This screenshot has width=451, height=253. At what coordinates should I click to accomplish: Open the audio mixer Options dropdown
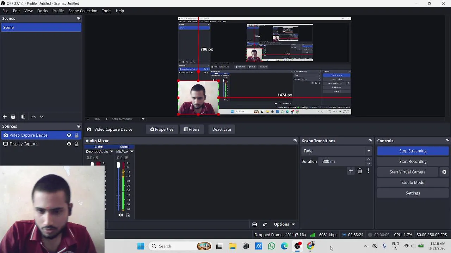284,225
